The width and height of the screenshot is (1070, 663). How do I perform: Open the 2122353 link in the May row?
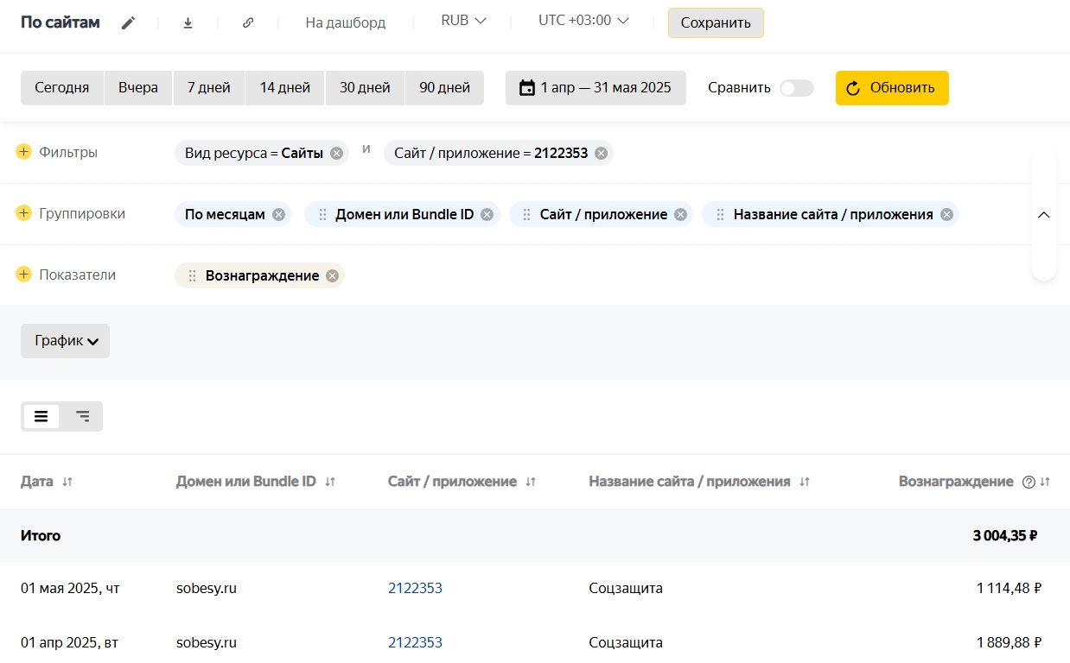point(415,589)
